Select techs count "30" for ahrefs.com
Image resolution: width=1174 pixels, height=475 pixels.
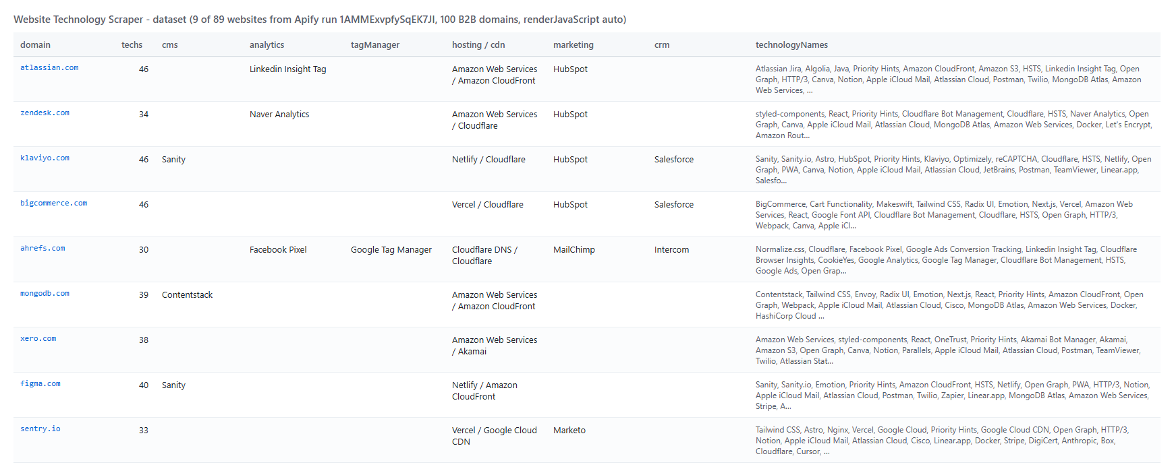[x=144, y=250]
